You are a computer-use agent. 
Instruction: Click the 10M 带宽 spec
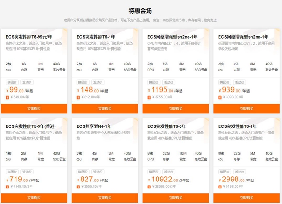pyautogui.click(x=183, y=156)
